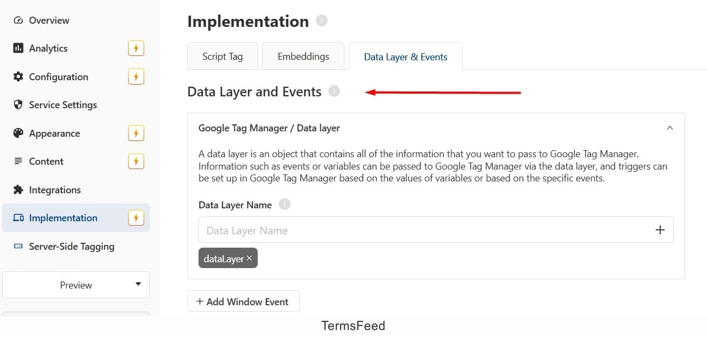Open the Preview dropdown

coord(76,285)
